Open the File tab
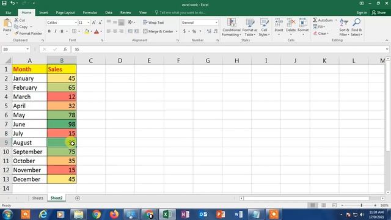This screenshot has height=220, width=391. tap(8, 12)
